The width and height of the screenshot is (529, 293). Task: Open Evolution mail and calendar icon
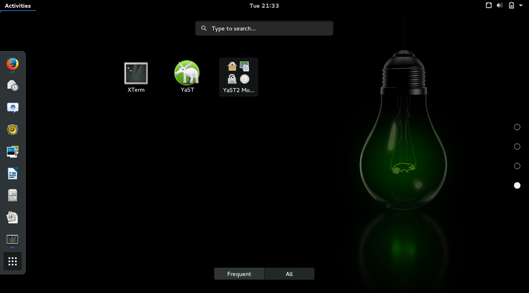click(x=13, y=86)
